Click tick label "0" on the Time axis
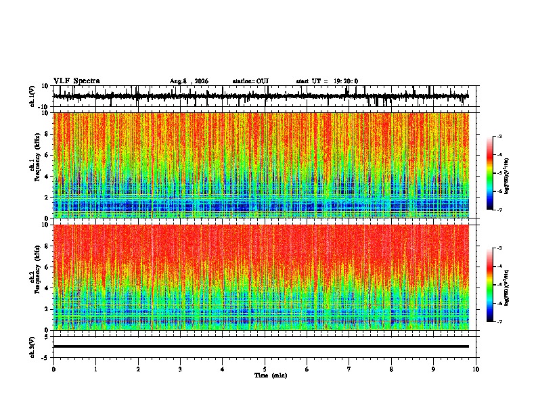536x414 pixels. (53, 369)
